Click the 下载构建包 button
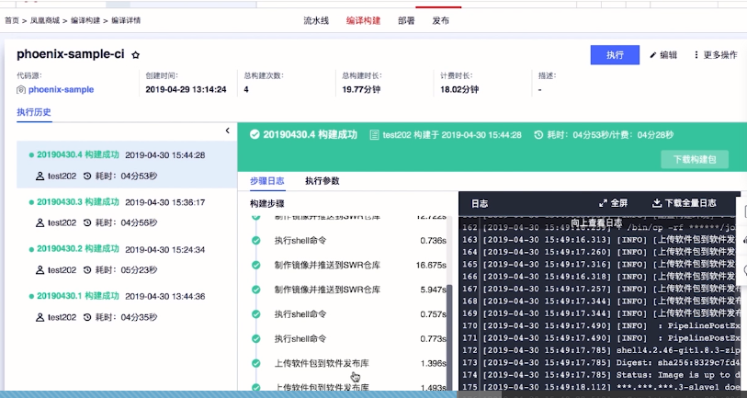 (695, 159)
